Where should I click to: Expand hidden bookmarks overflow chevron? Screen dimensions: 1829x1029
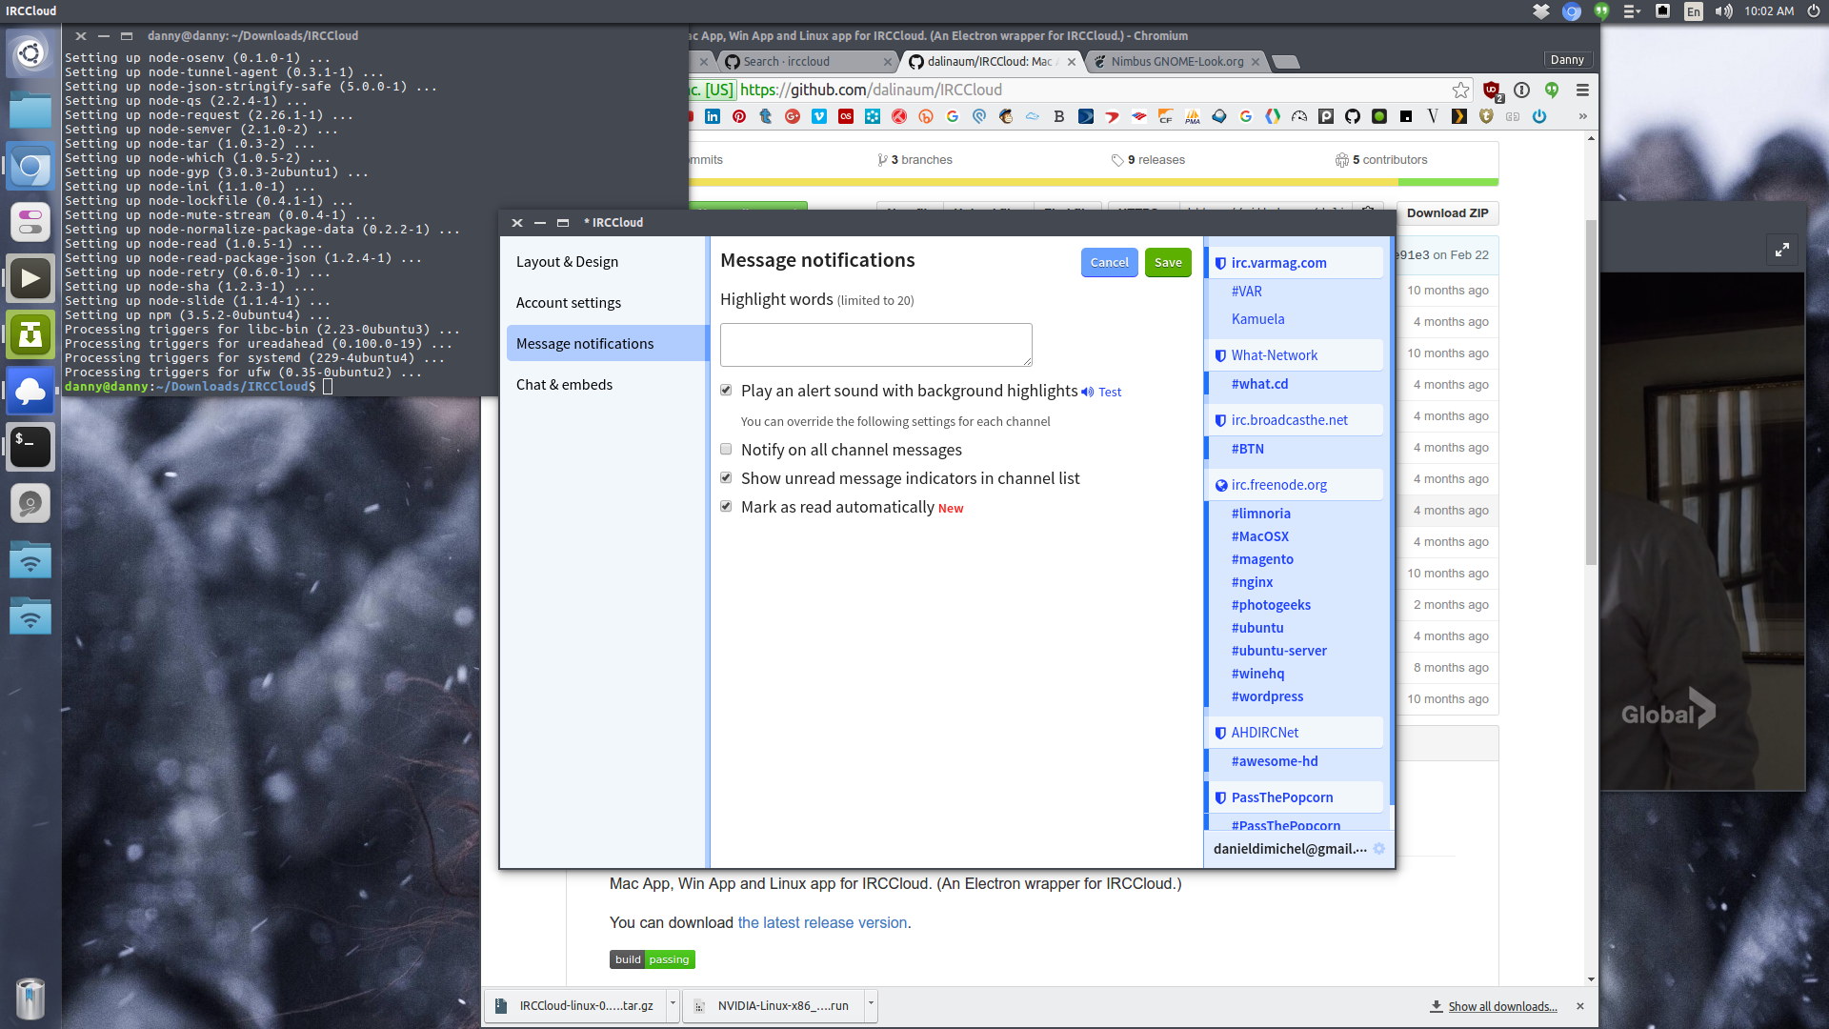click(1582, 116)
